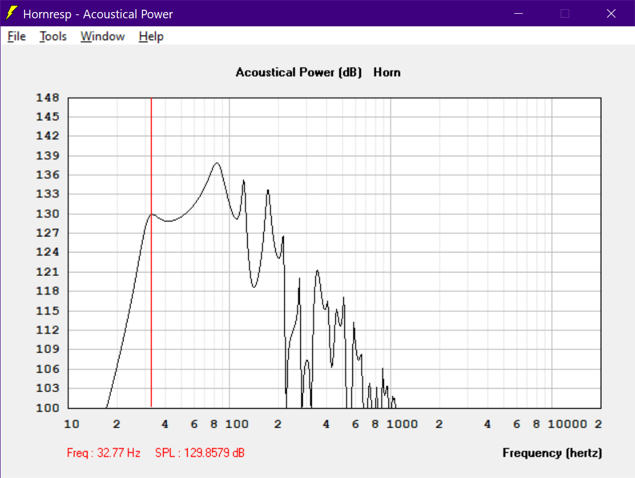
Task: Click the disabled maximize button
Action: [565, 13]
